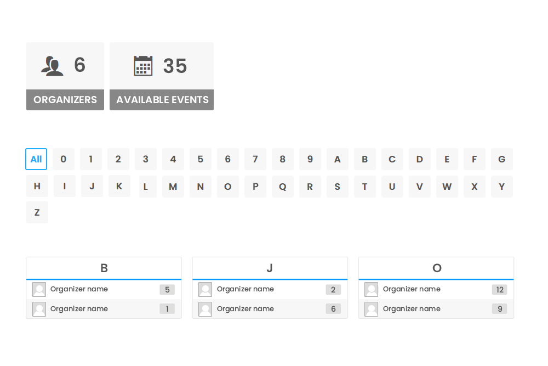Click the avatar of the organizer with 6 events
This screenshot has width=548, height=366.
[205, 309]
